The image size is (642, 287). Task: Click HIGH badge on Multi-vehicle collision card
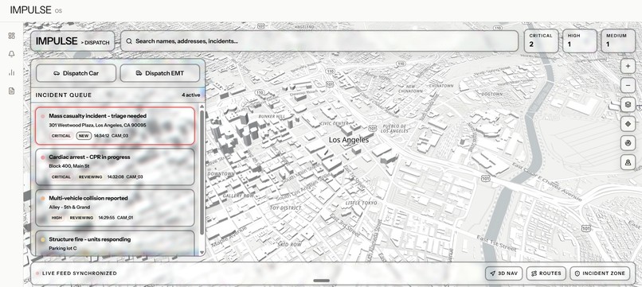[57, 218]
